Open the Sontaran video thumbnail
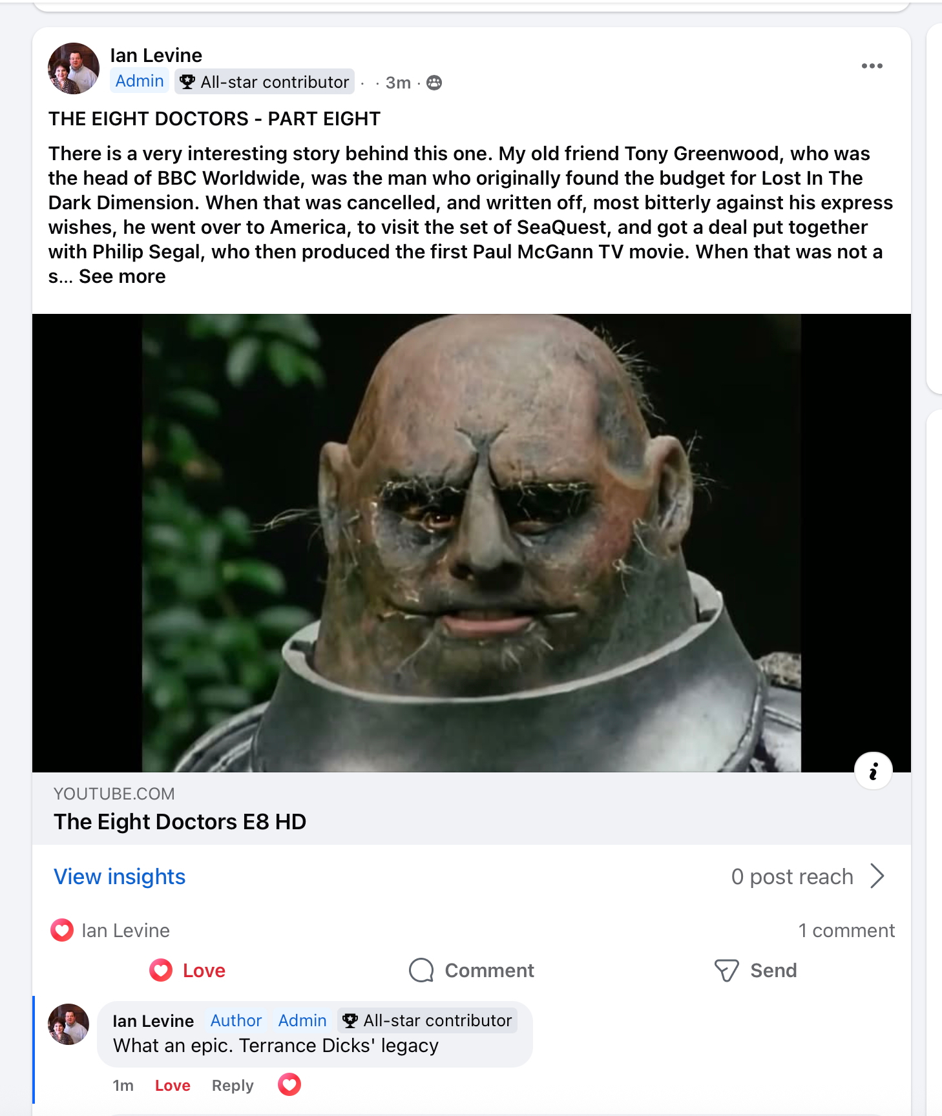Image resolution: width=942 pixels, height=1116 pixels. 472,542
